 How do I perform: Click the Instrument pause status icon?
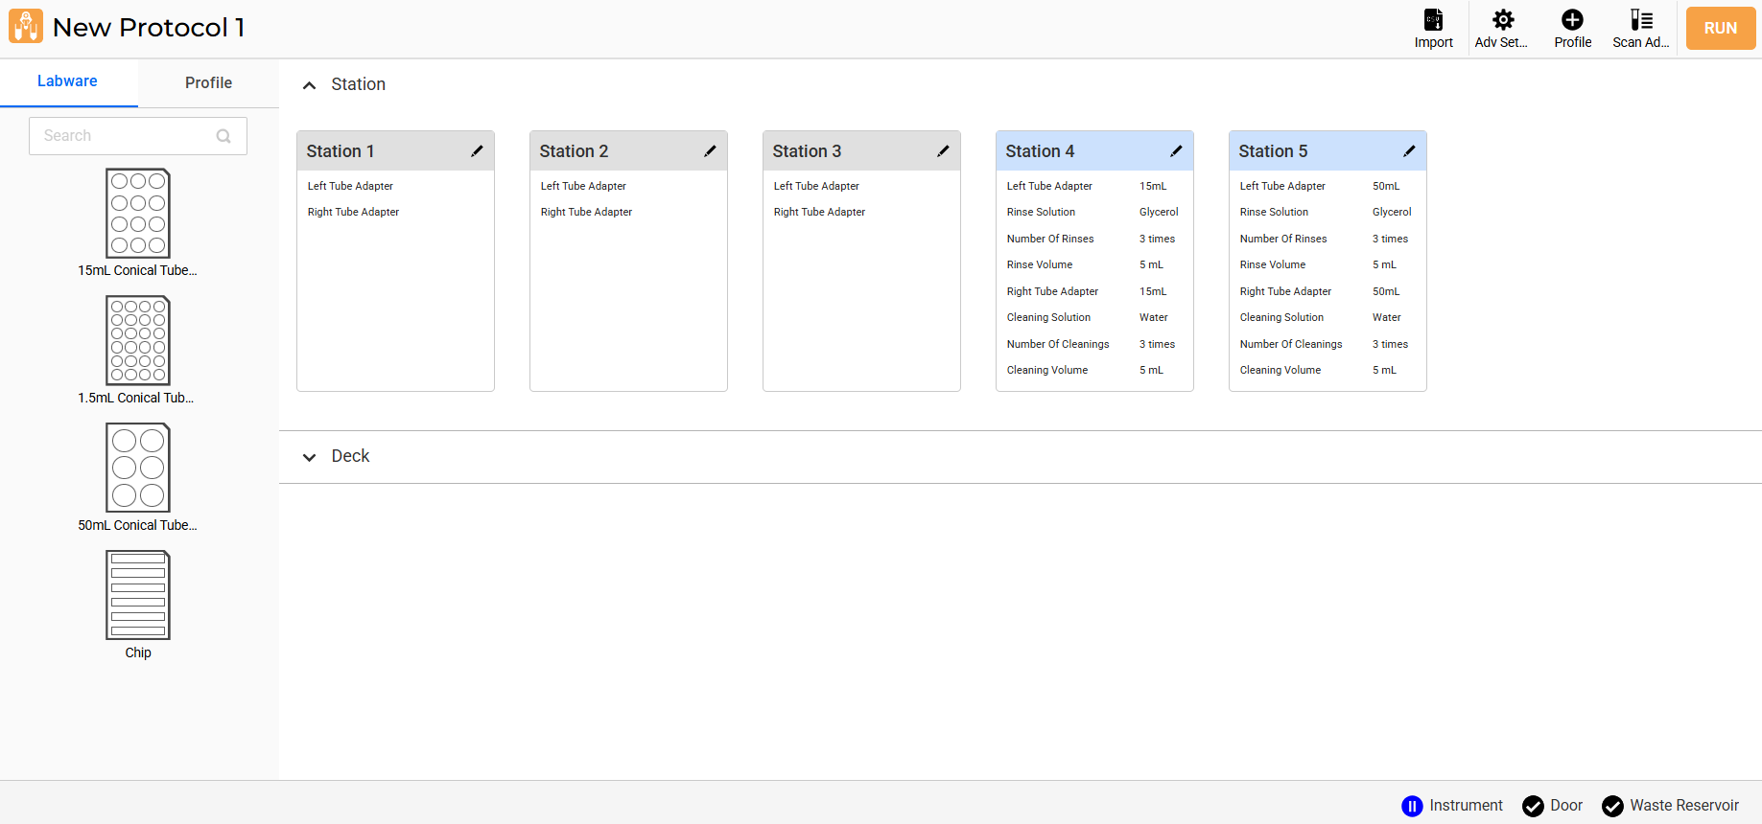pos(1412,806)
